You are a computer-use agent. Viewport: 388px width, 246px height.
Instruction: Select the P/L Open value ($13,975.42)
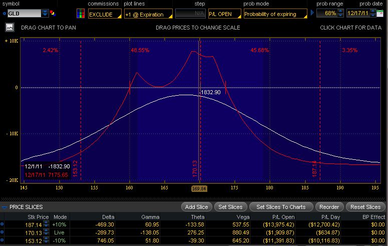point(278,224)
